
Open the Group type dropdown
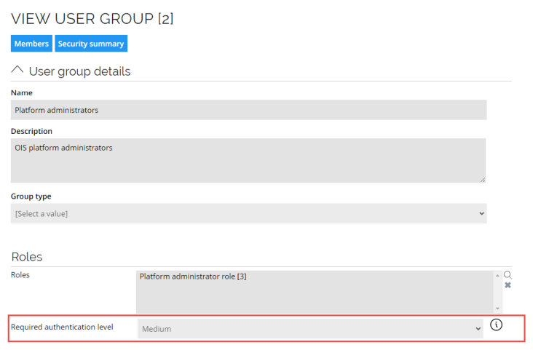tap(249, 213)
